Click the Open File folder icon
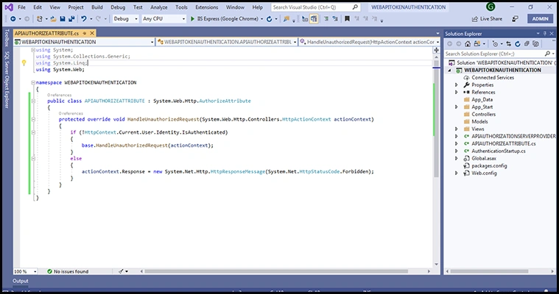The image size is (559, 294). (53, 19)
